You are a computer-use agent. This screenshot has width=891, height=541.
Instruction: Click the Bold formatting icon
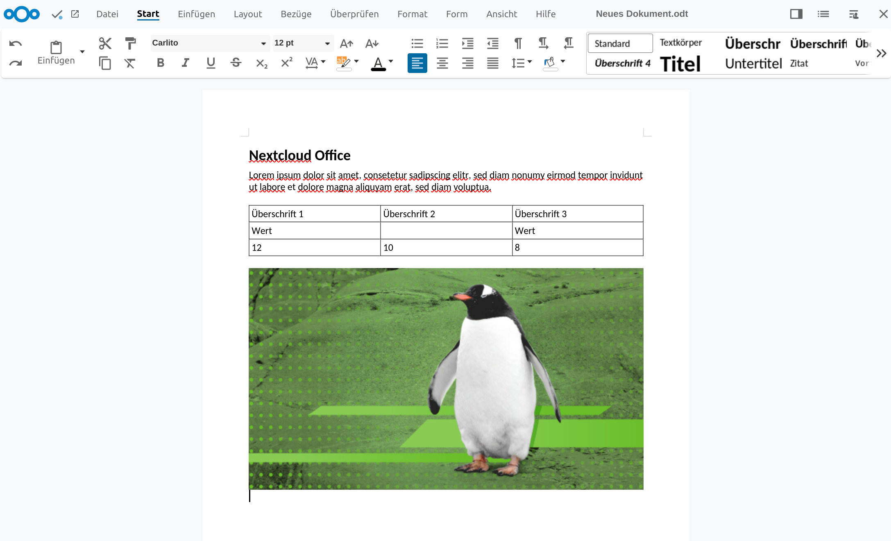coord(161,64)
